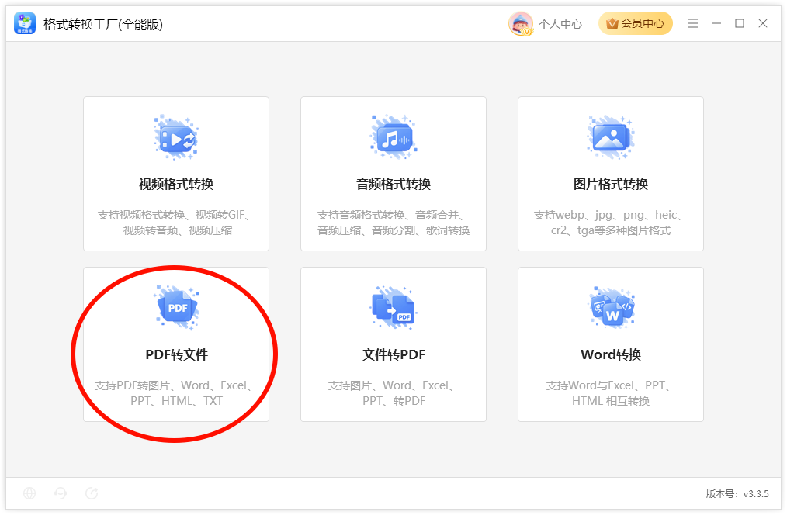Click the description mentioning 音频合并
787x515 pixels.
393,223
